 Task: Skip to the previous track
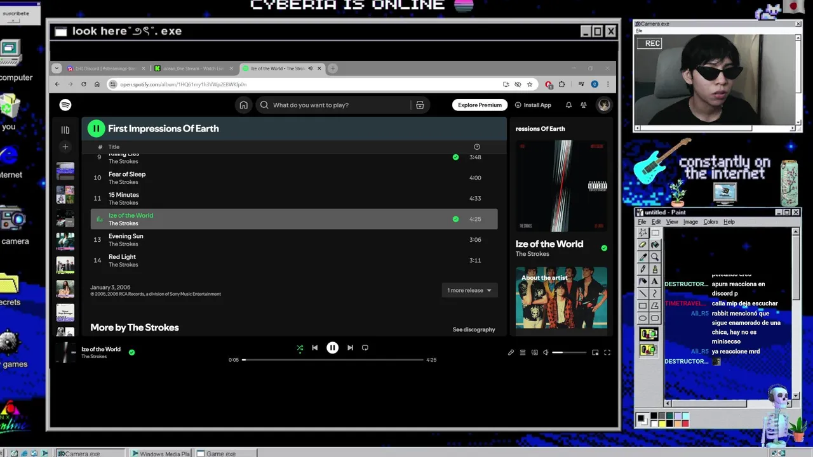click(x=314, y=348)
